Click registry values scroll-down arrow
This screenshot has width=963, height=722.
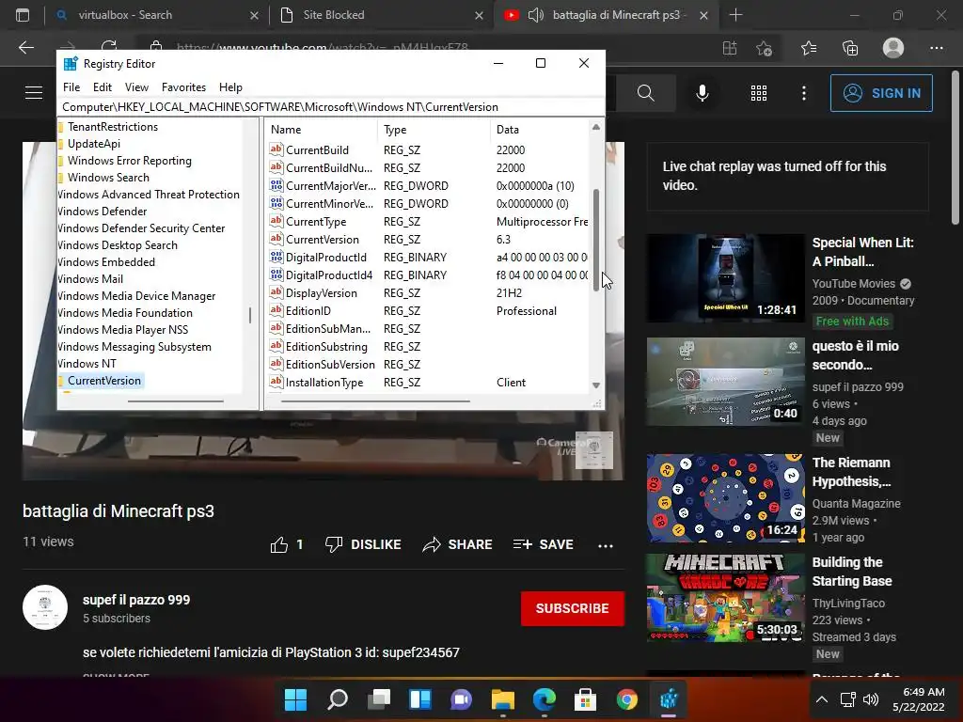tap(595, 385)
